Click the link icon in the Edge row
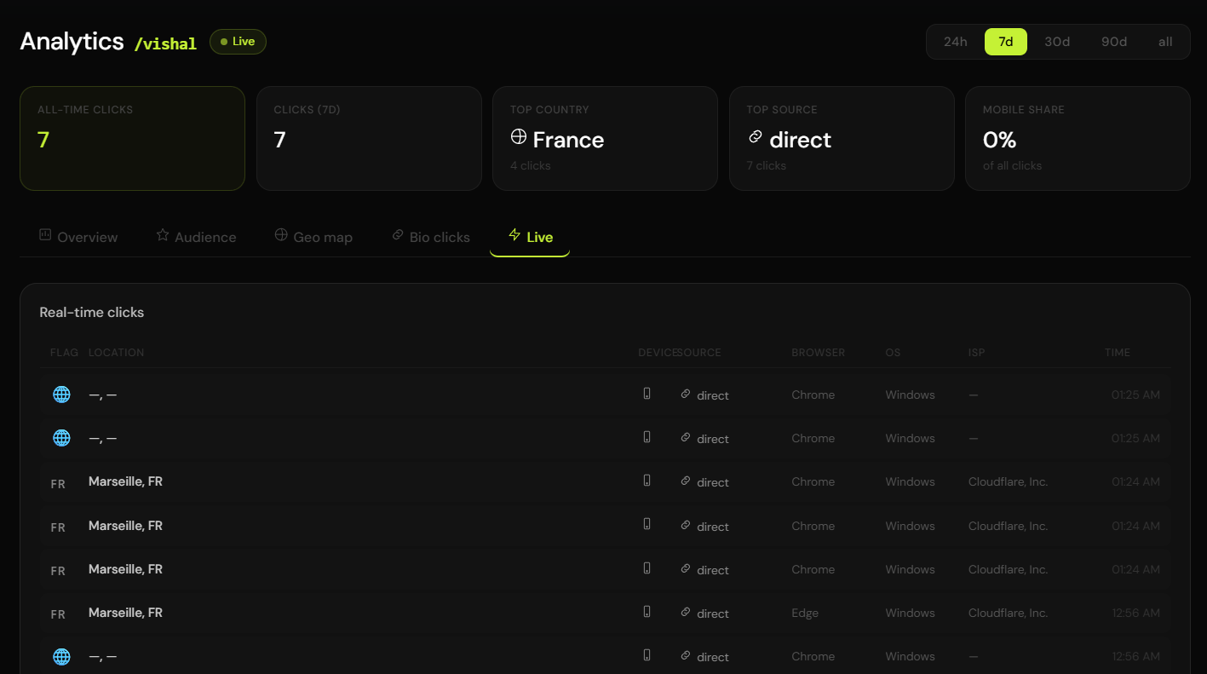 click(686, 612)
